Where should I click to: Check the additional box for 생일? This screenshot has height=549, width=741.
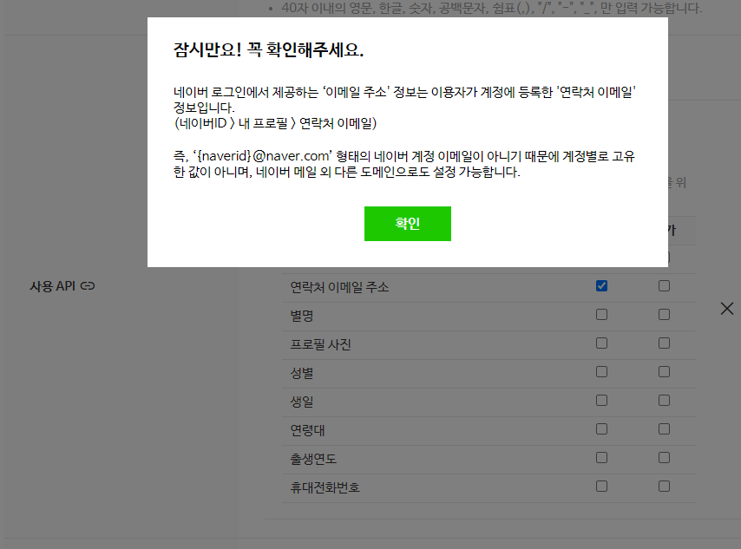point(664,401)
